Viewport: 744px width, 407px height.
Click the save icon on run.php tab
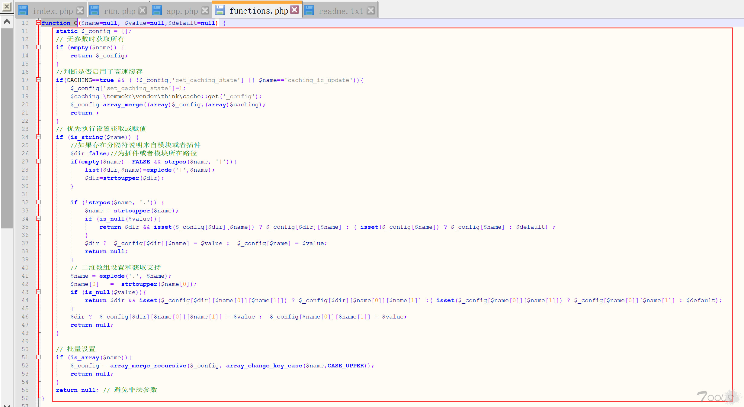click(x=95, y=10)
